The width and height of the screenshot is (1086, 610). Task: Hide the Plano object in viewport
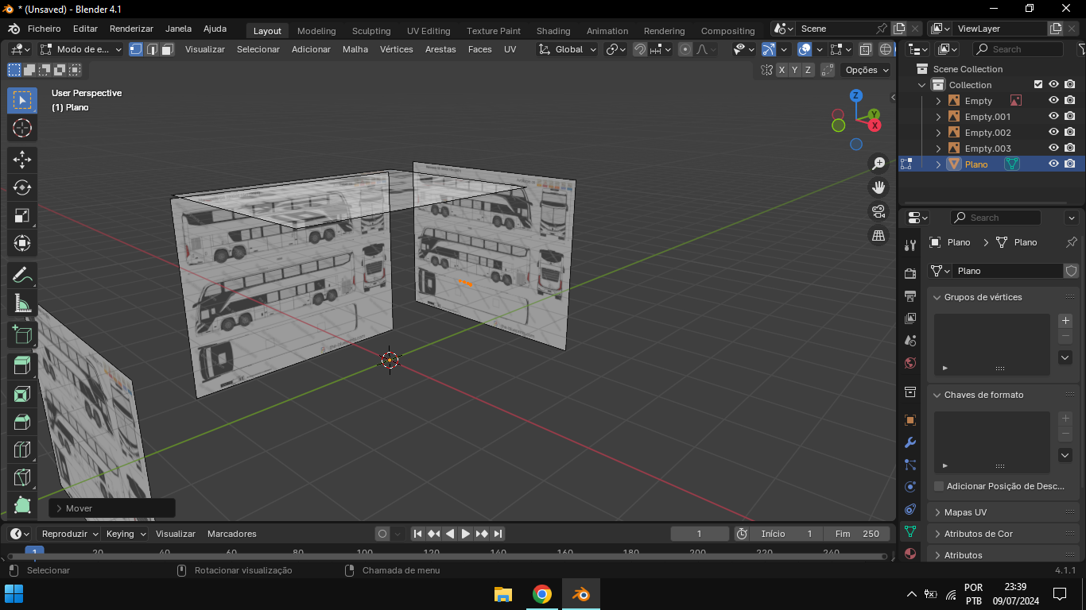(x=1053, y=164)
